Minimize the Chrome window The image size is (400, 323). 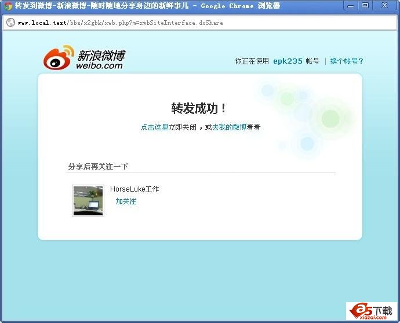(351, 6)
